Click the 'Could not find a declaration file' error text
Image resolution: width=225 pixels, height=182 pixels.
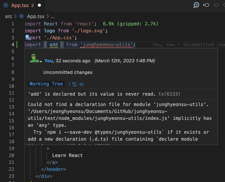click(118, 104)
